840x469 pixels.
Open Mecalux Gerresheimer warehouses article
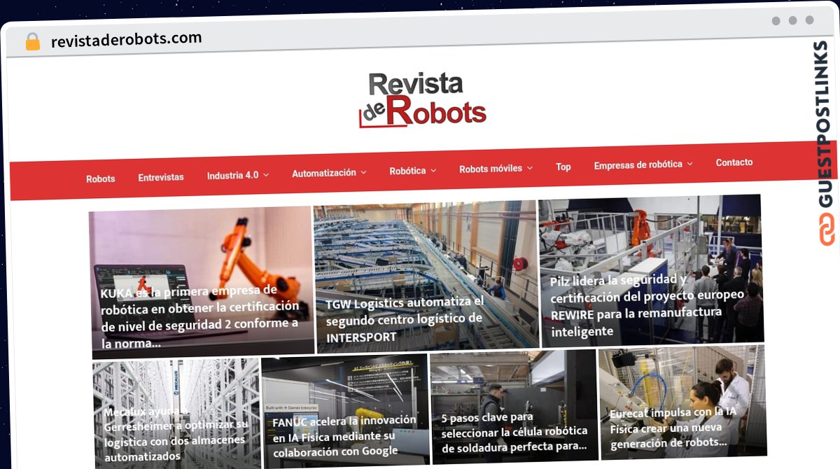(176, 433)
